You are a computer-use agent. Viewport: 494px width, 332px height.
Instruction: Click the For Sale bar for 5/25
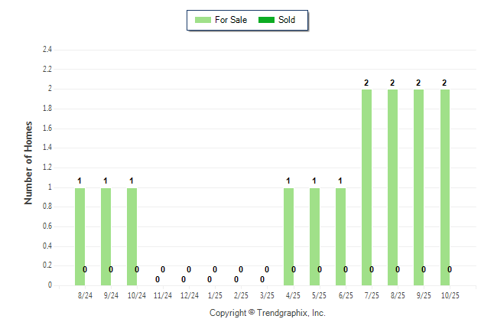click(x=314, y=236)
